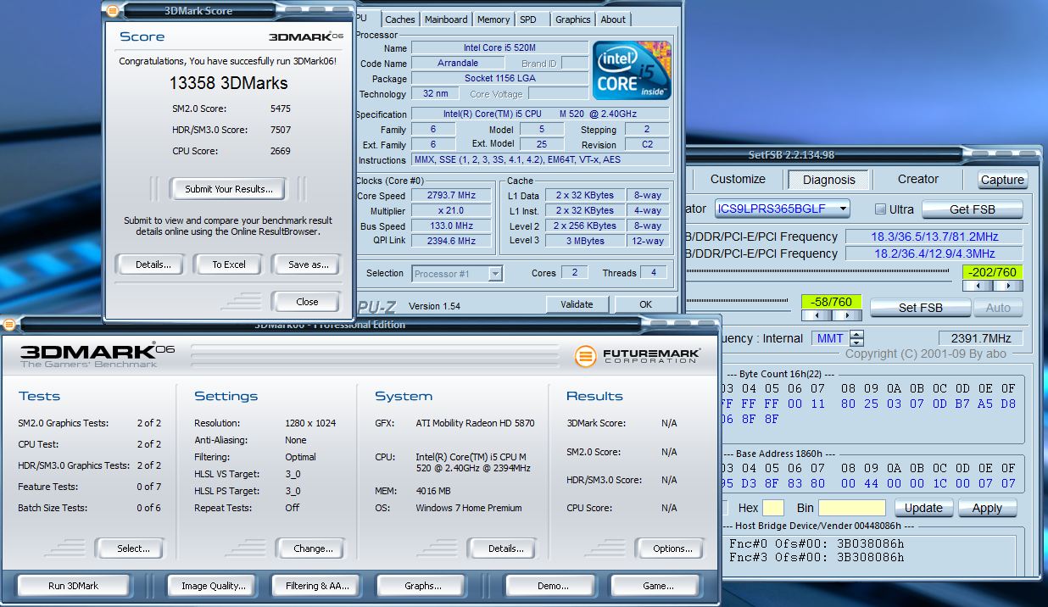
Task: Click the Futuremark Corporation logo
Action: tap(637, 356)
